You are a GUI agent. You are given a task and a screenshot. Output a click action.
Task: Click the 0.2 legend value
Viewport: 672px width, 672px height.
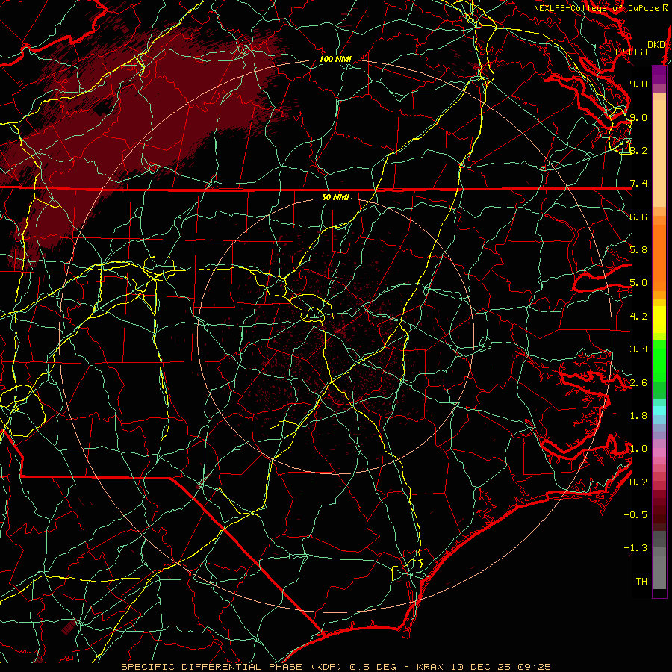(638, 482)
